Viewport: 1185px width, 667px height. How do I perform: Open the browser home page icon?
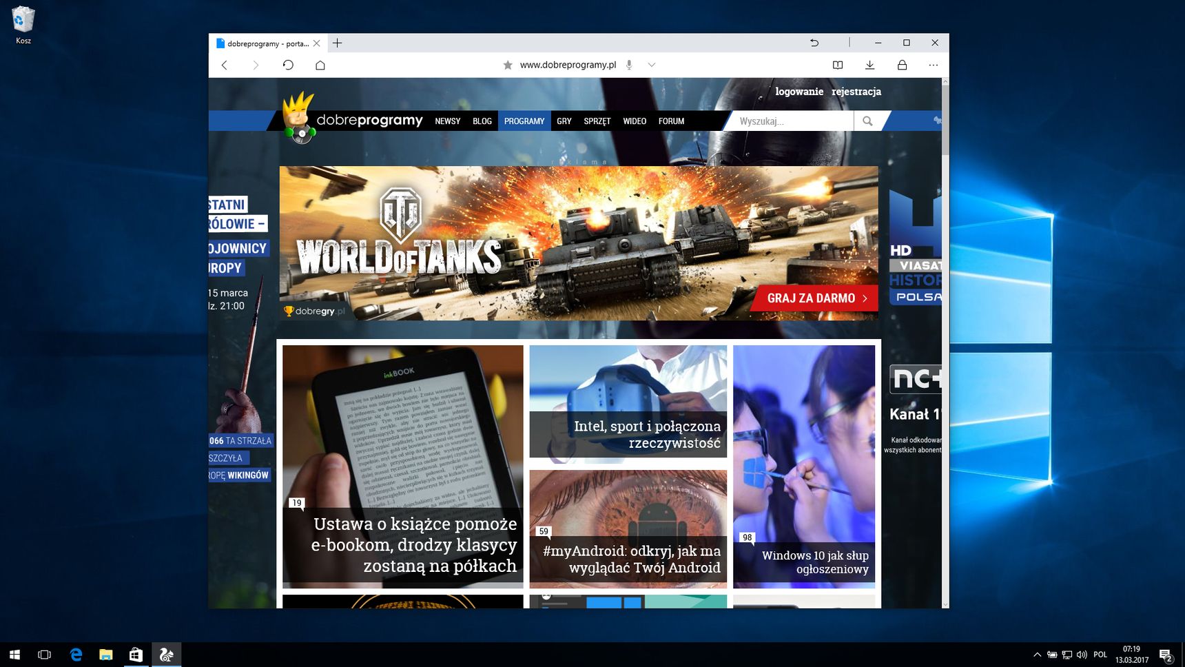[320, 65]
